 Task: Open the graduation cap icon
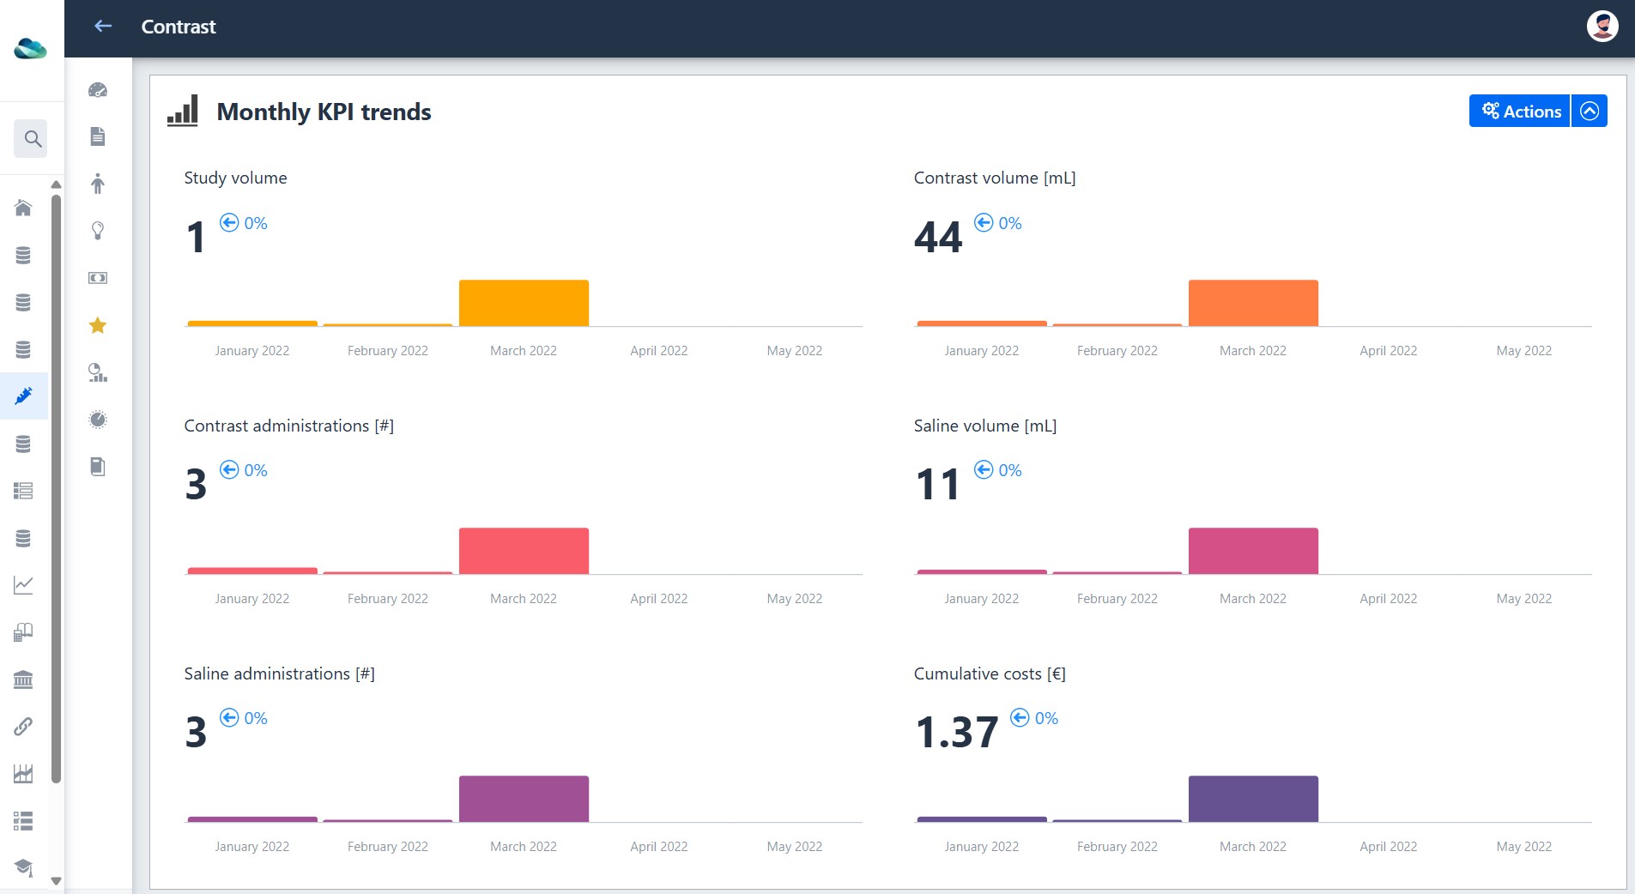coord(23,867)
